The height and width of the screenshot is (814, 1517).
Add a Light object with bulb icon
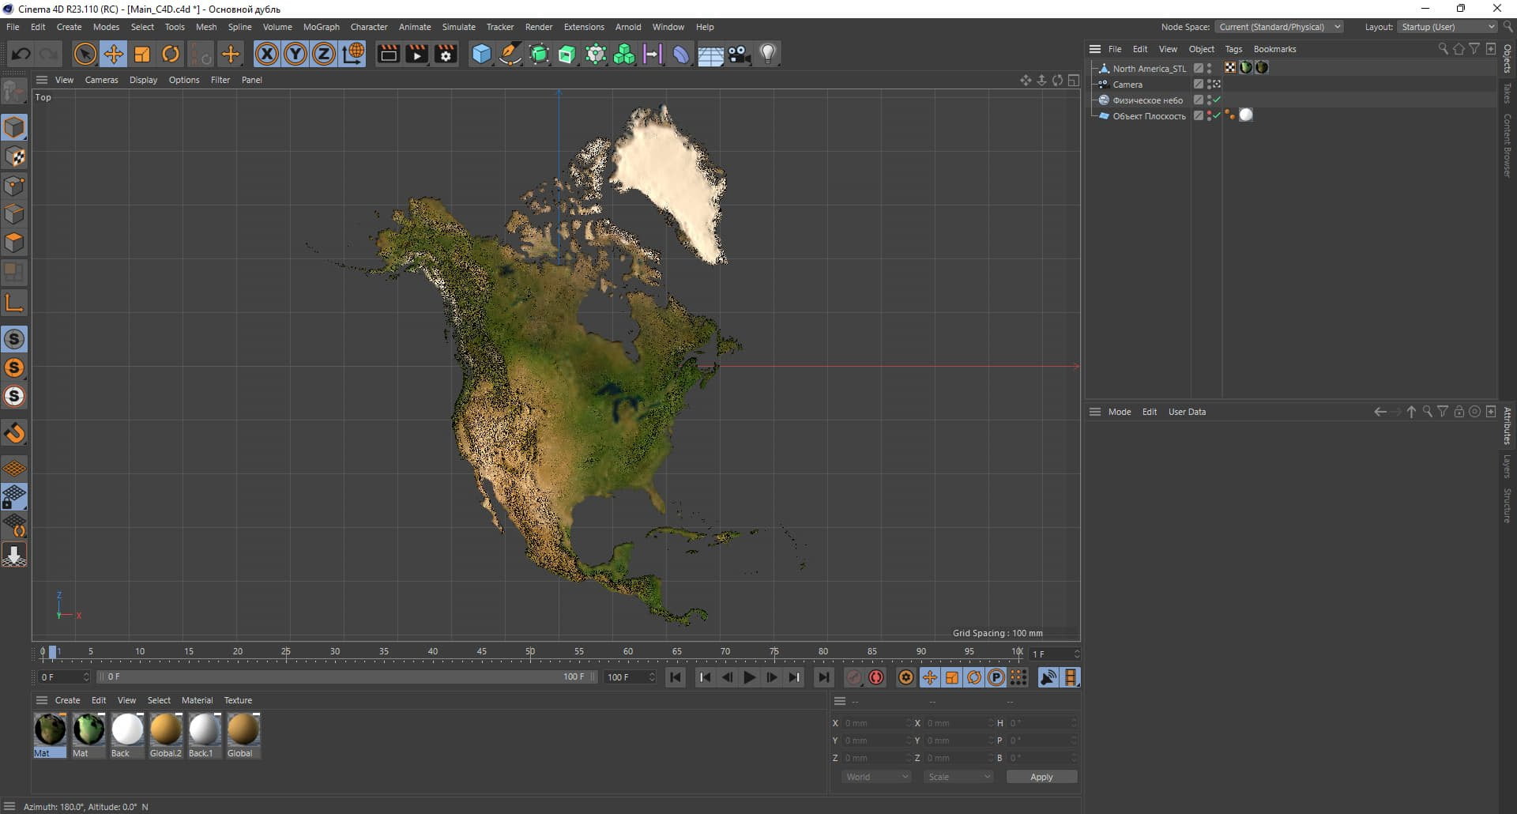coord(768,54)
